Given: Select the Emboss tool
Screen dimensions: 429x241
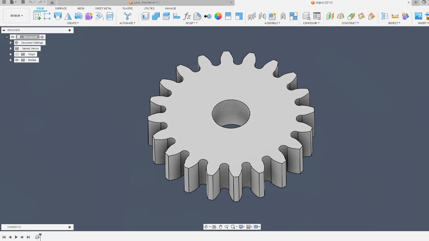Looking at the screenshot, I should (99, 16).
